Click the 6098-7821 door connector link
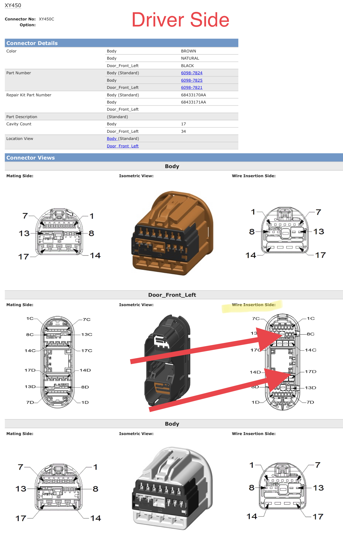343x546 pixels. coord(192,88)
